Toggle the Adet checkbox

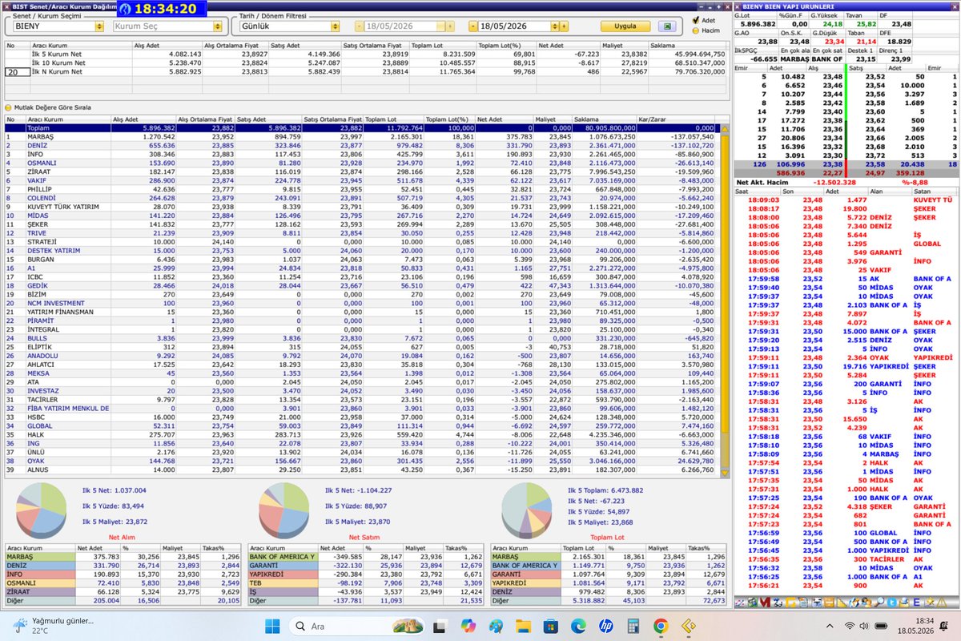pyautogui.click(x=694, y=20)
